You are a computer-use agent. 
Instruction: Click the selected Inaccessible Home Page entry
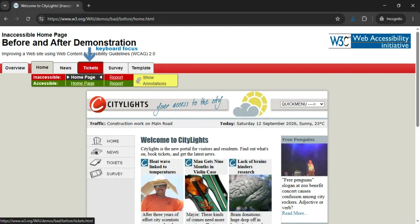[84, 77]
